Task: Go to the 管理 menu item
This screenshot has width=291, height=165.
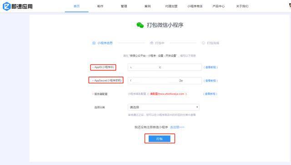Action: pos(124,6)
